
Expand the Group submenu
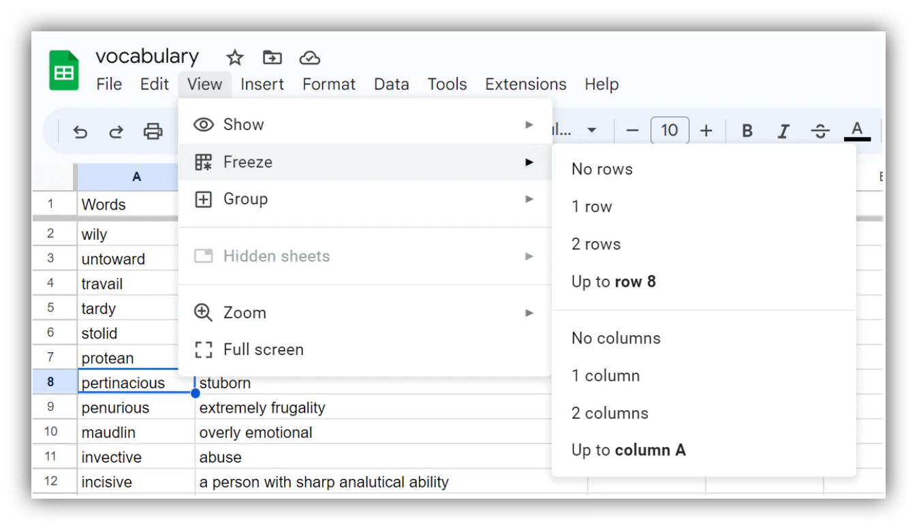[365, 199]
